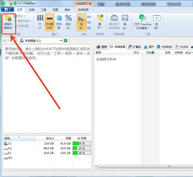Open the 扫描 ribbon tab
Viewport: 193px width, 177px height.
click(x=32, y=10)
